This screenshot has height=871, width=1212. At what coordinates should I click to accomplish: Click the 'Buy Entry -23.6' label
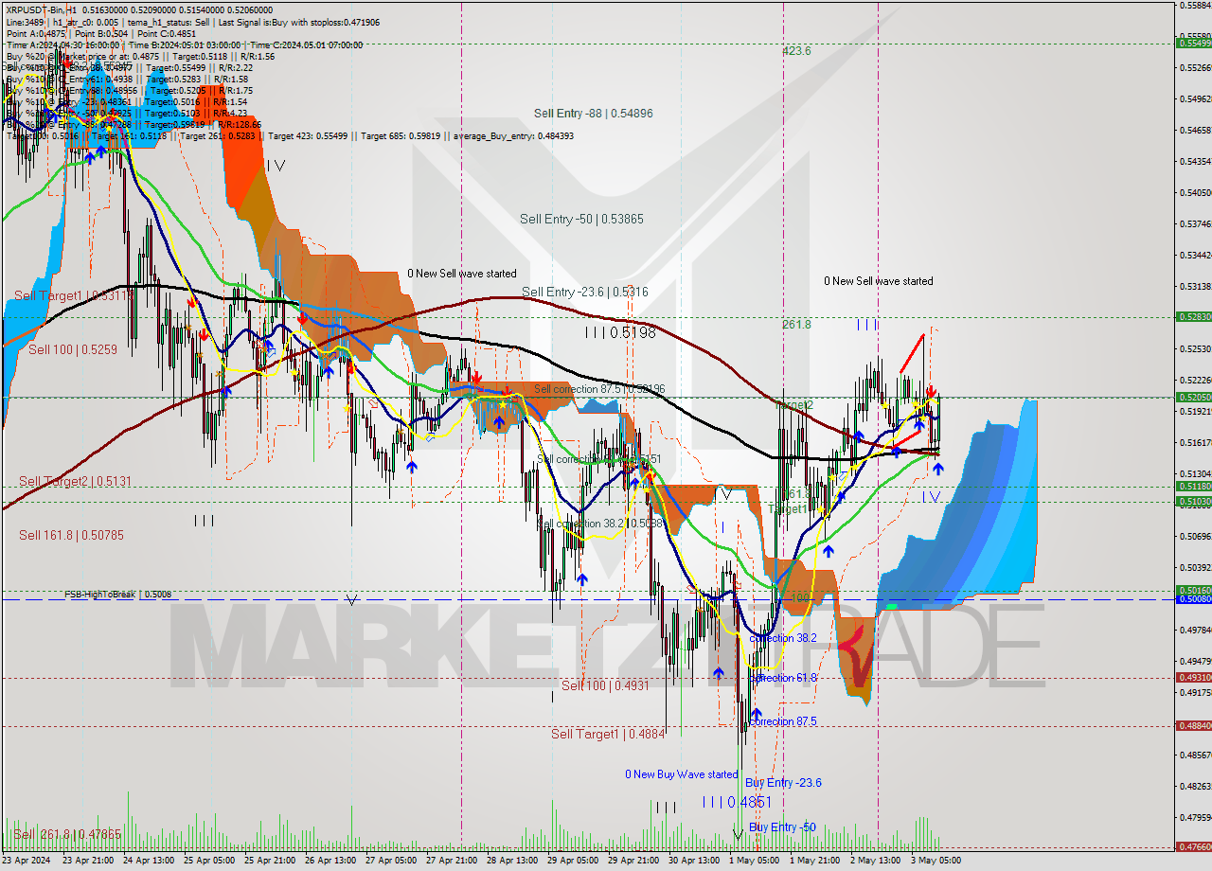click(x=783, y=783)
